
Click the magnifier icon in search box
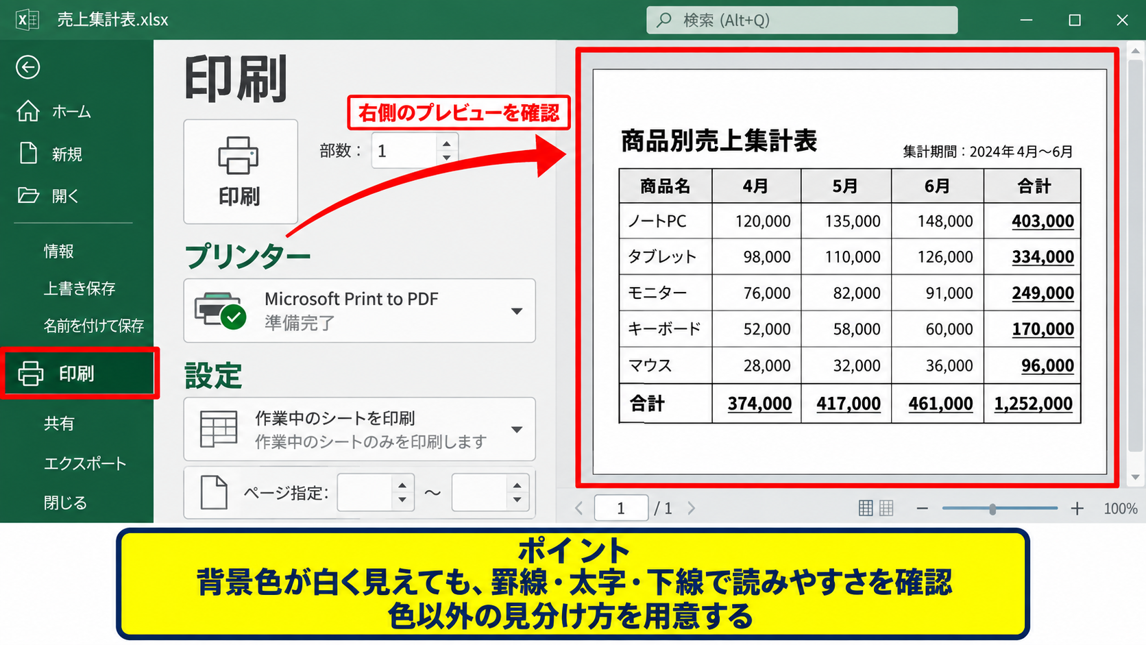click(x=663, y=20)
